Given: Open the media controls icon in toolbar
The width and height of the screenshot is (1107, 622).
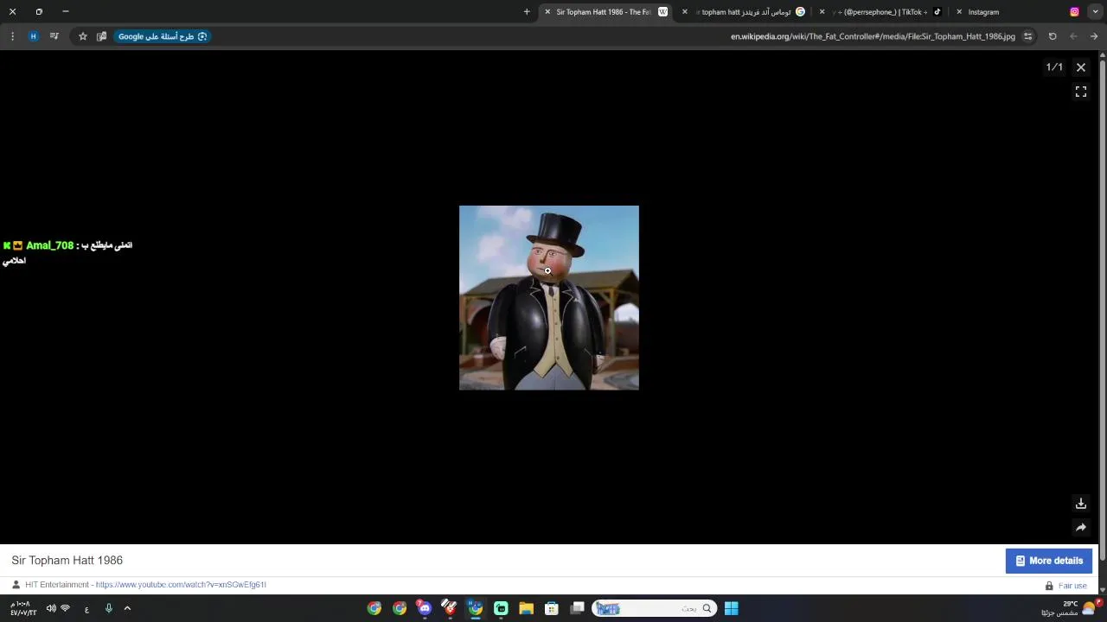Looking at the screenshot, I should (x=54, y=36).
